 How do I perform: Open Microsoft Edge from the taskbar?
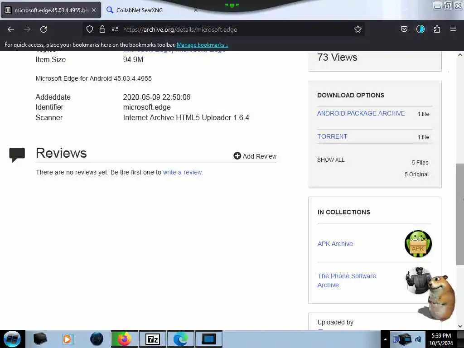pyautogui.click(x=180, y=339)
